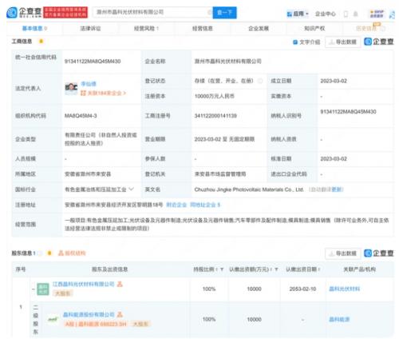Click the mobile phone icon in header
The width and height of the screenshot is (399, 339).
(x=346, y=14)
